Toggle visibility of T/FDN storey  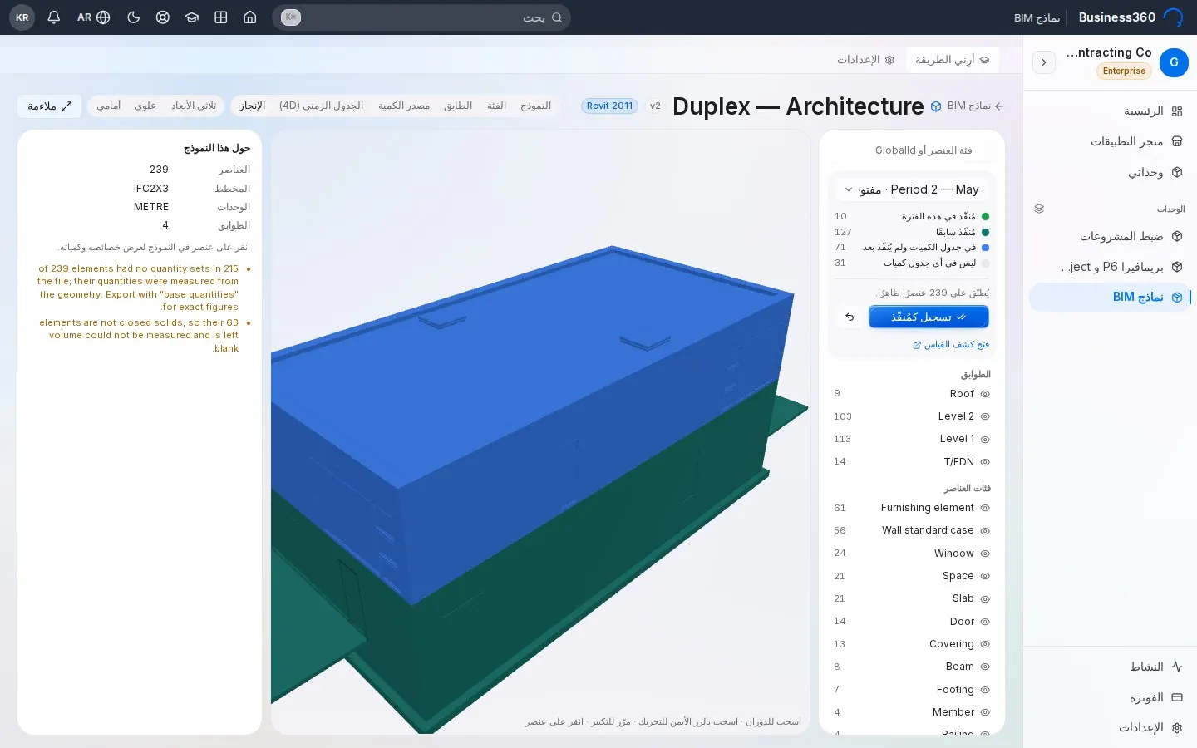tap(985, 462)
